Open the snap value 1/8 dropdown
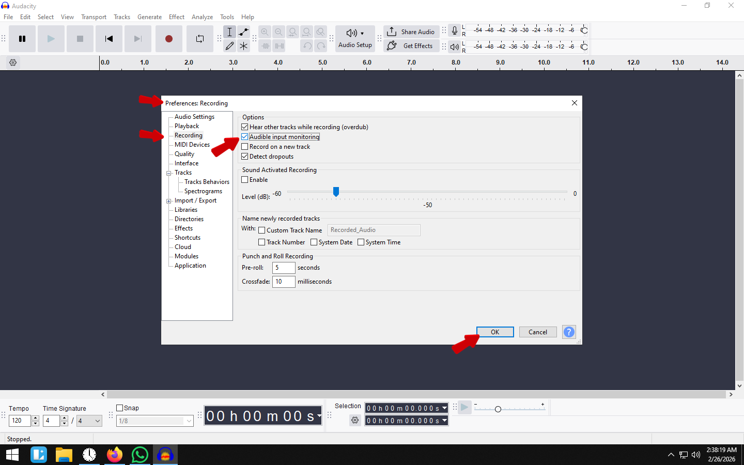744x465 pixels. click(189, 421)
